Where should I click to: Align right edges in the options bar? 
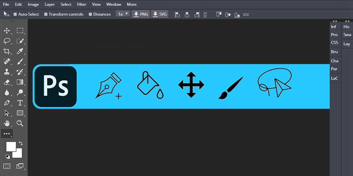(197, 14)
